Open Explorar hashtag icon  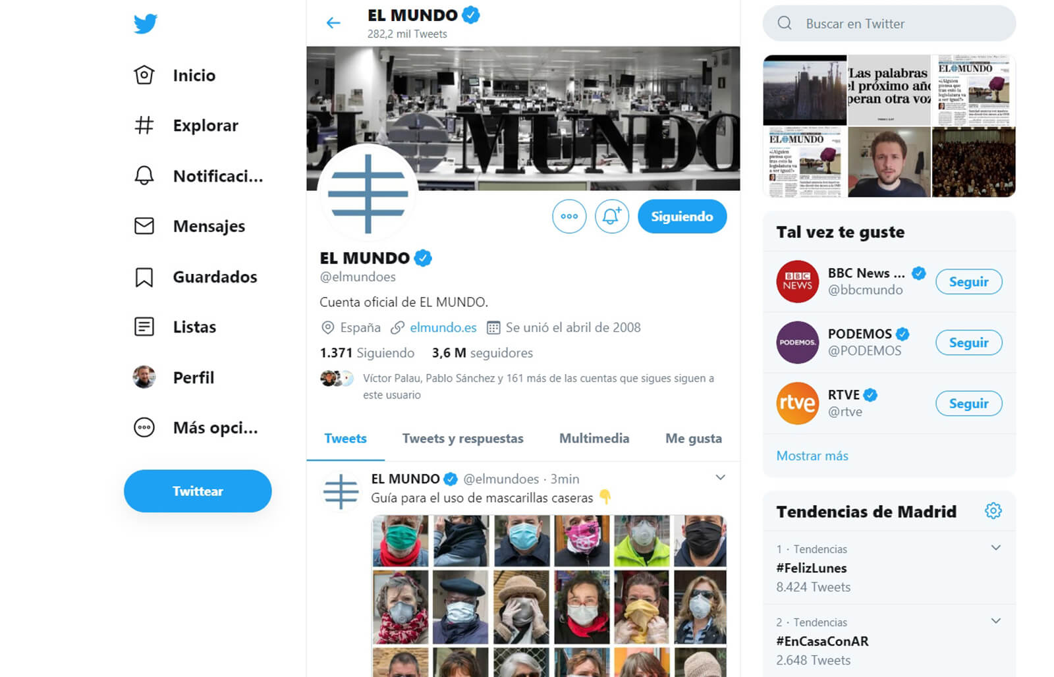(x=144, y=125)
